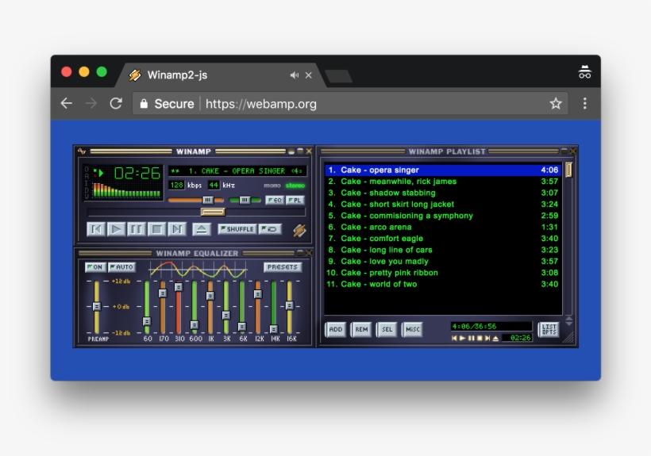This screenshot has height=456, width=651.
Task: Click the equalizer curve graph display
Action: point(198,270)
